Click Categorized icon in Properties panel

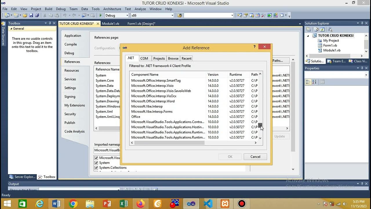[x=308, y=82]
